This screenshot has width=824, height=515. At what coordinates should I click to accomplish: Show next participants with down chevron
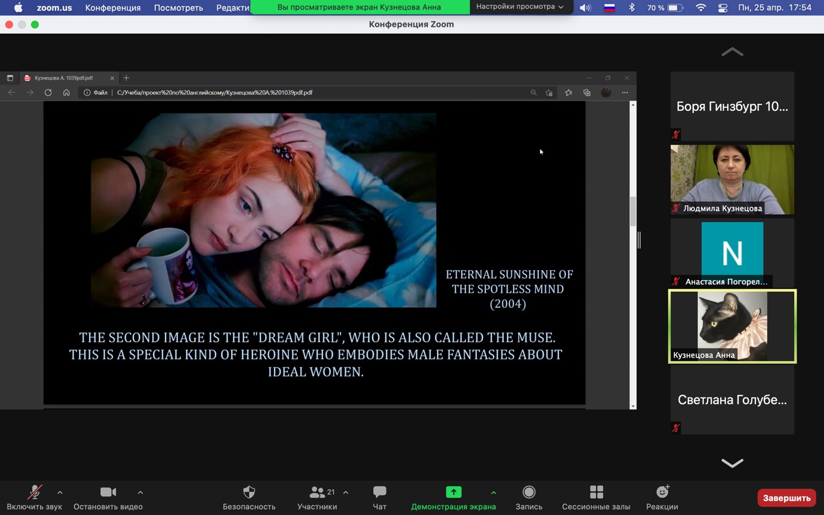732,463
